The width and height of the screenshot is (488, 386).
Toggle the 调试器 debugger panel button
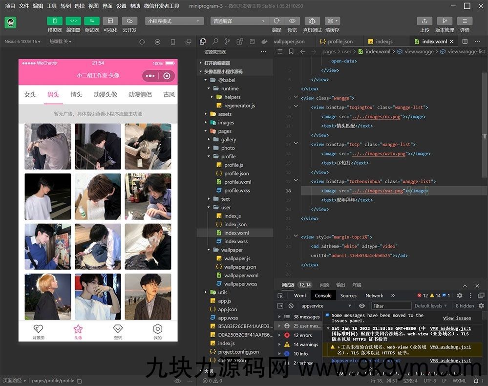pos(92,21)
